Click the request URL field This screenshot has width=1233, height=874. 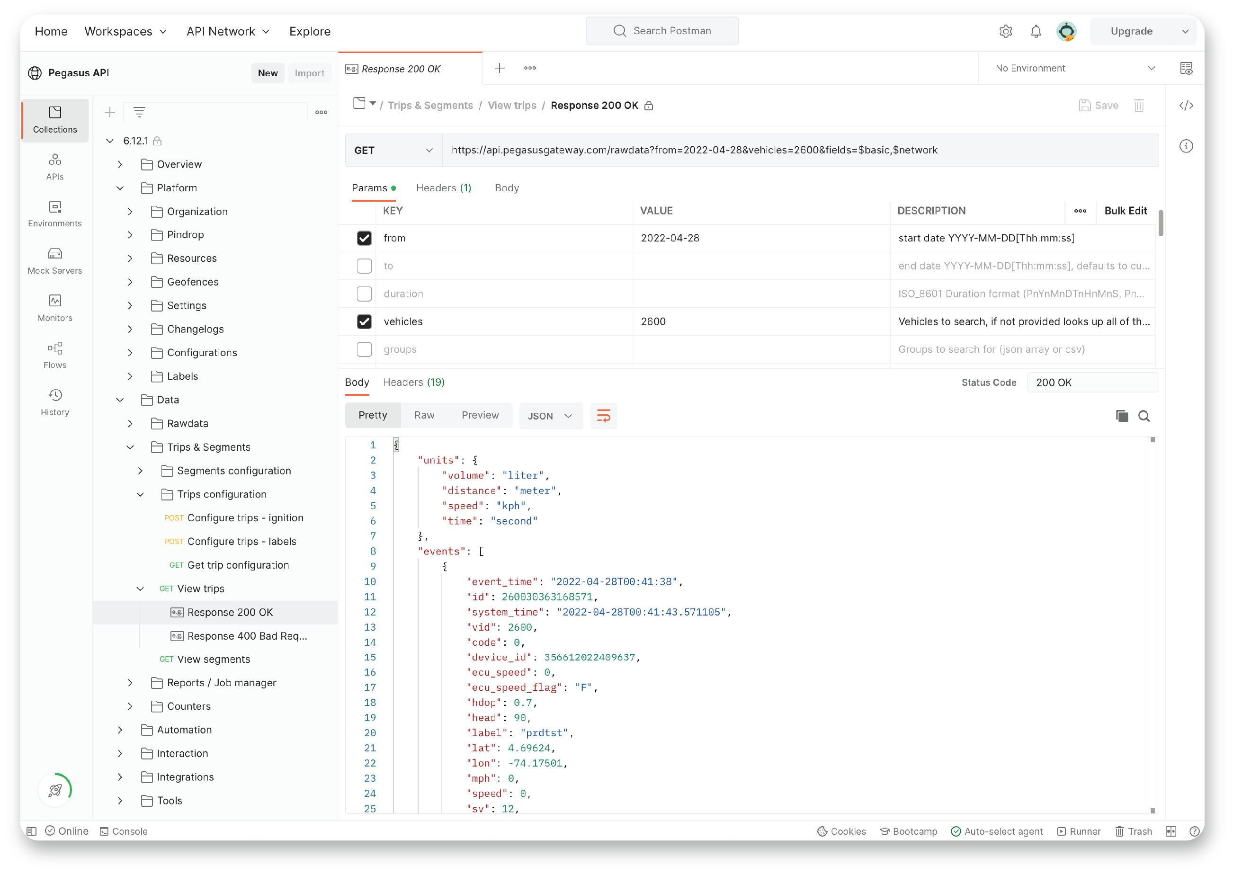(800, 150)
